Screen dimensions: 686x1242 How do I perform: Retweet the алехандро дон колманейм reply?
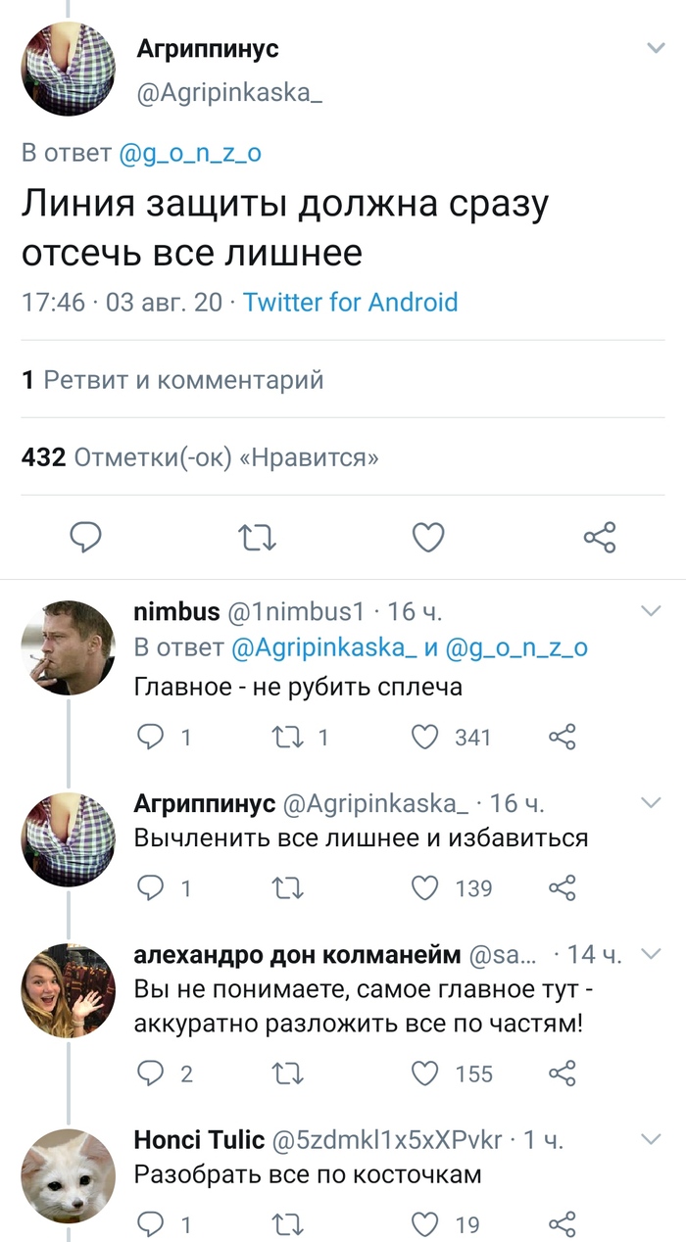(288, 1074)
